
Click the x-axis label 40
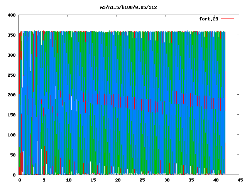[x=216, y=180]
